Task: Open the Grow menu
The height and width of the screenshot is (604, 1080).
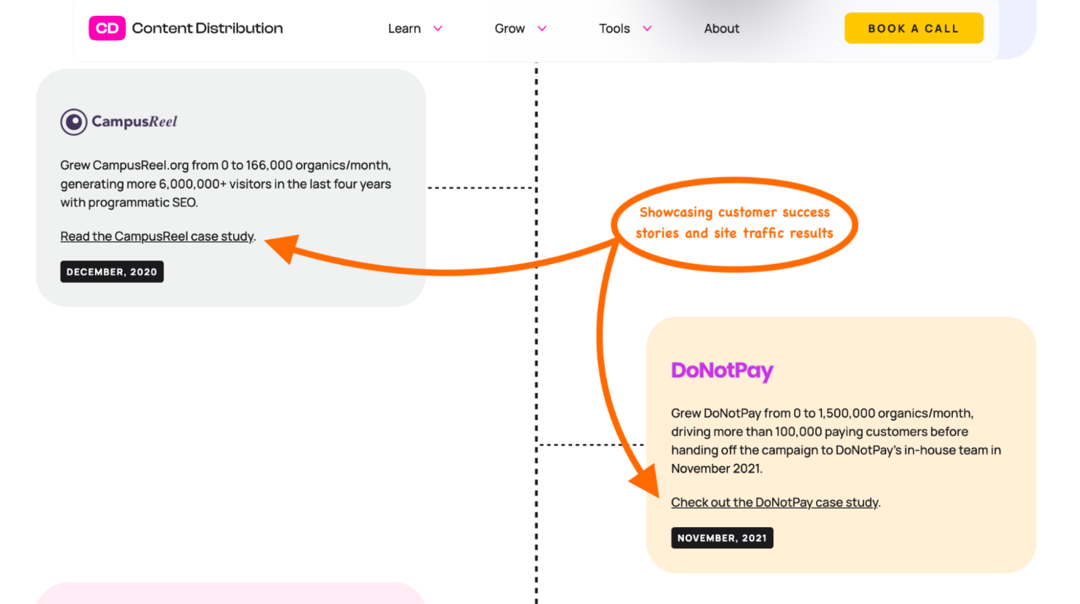Action: click(509, 28)
